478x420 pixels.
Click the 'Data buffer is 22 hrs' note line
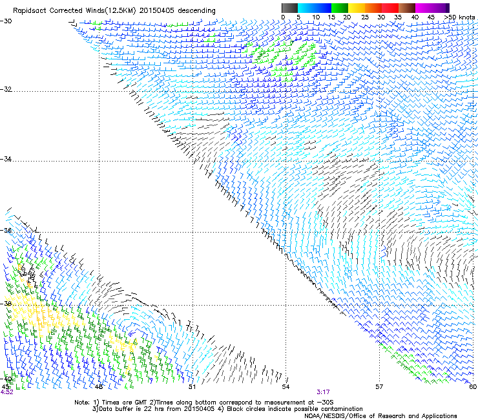227,409
